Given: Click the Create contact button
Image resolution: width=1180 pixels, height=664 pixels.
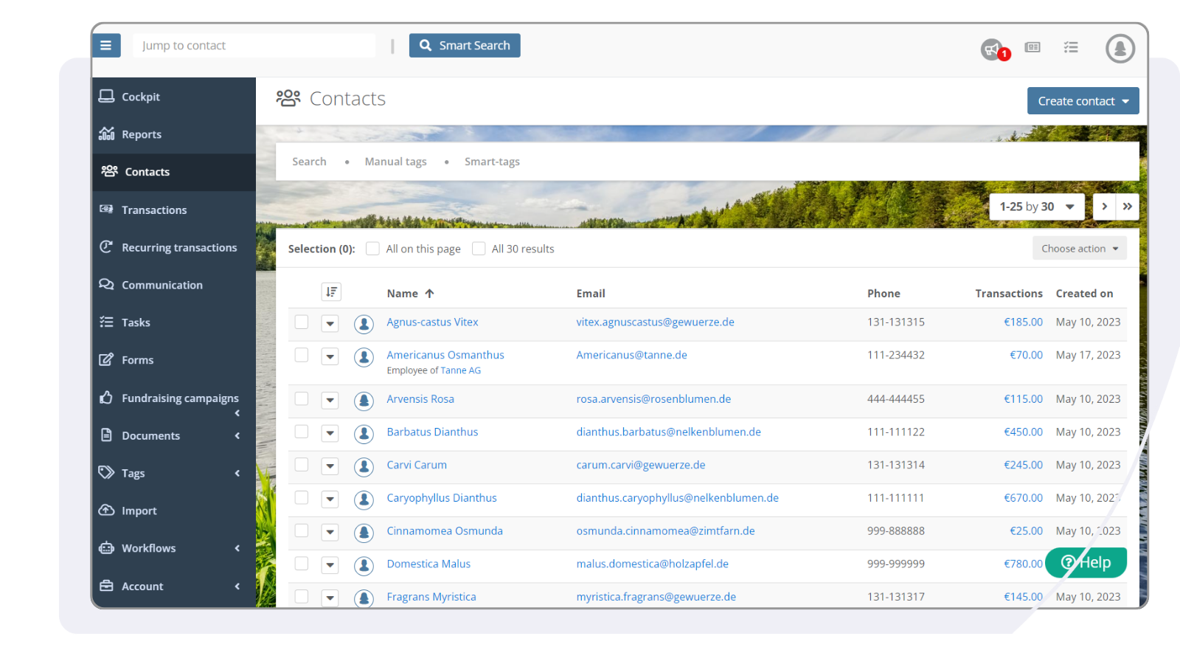Looking at the screenshot, I should pos(1082,100).
